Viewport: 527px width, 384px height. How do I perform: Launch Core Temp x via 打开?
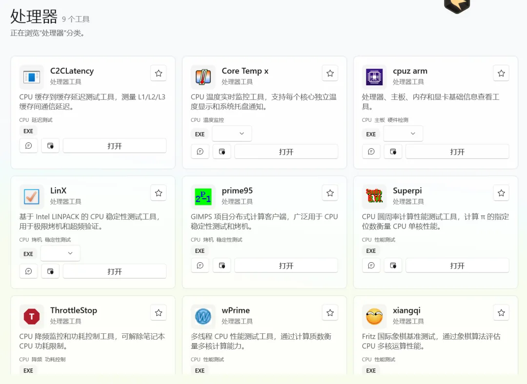tap(286, 152)
